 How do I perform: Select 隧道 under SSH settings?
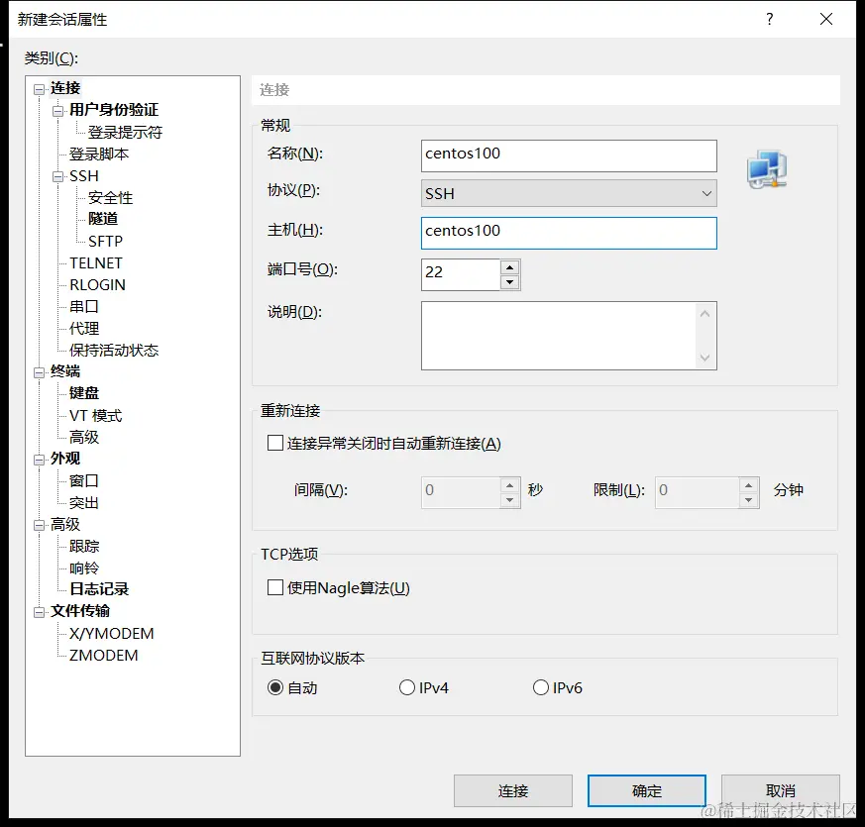103,219
